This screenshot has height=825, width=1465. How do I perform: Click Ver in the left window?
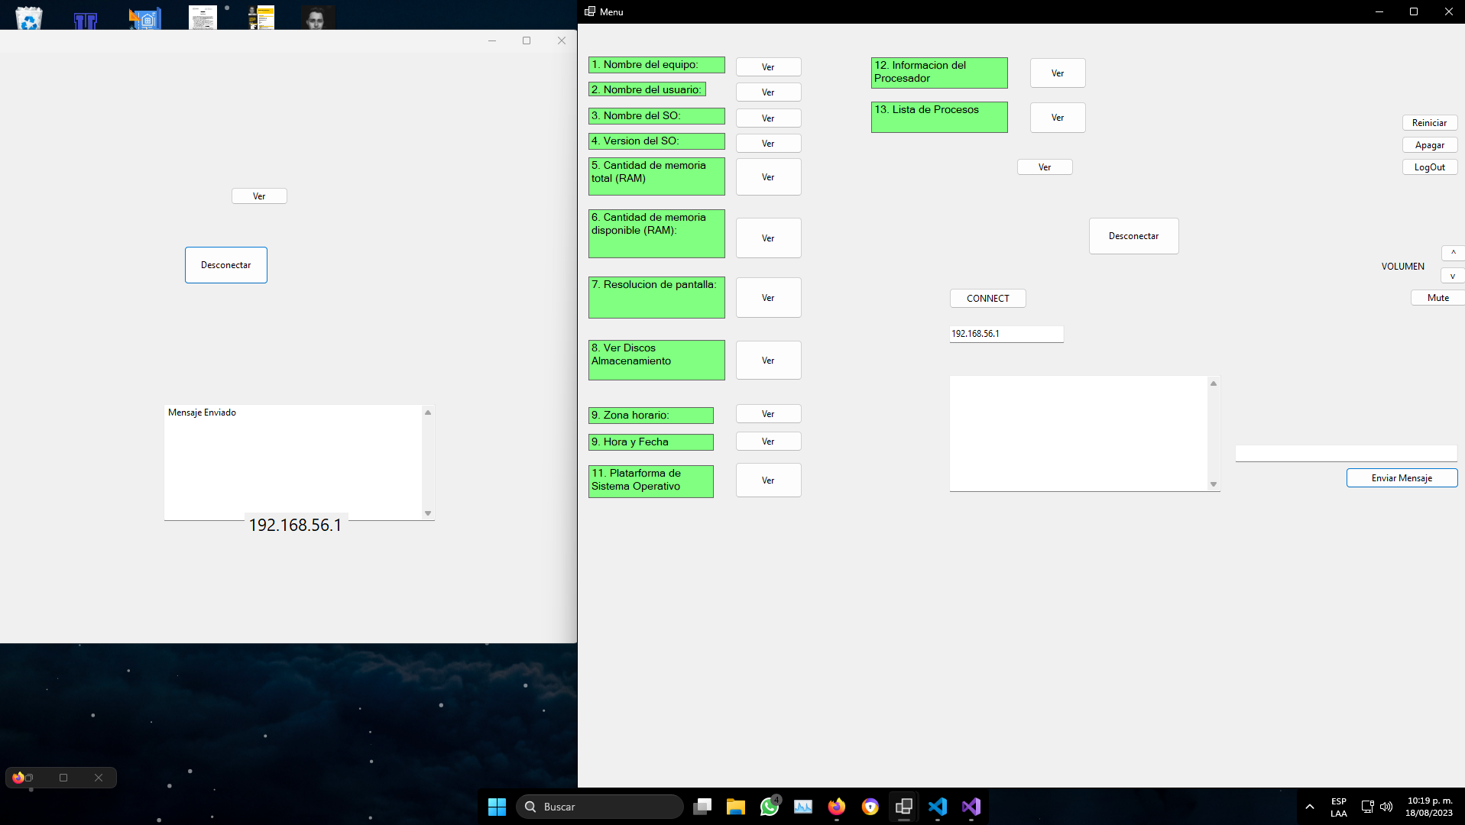click(259, 196)
